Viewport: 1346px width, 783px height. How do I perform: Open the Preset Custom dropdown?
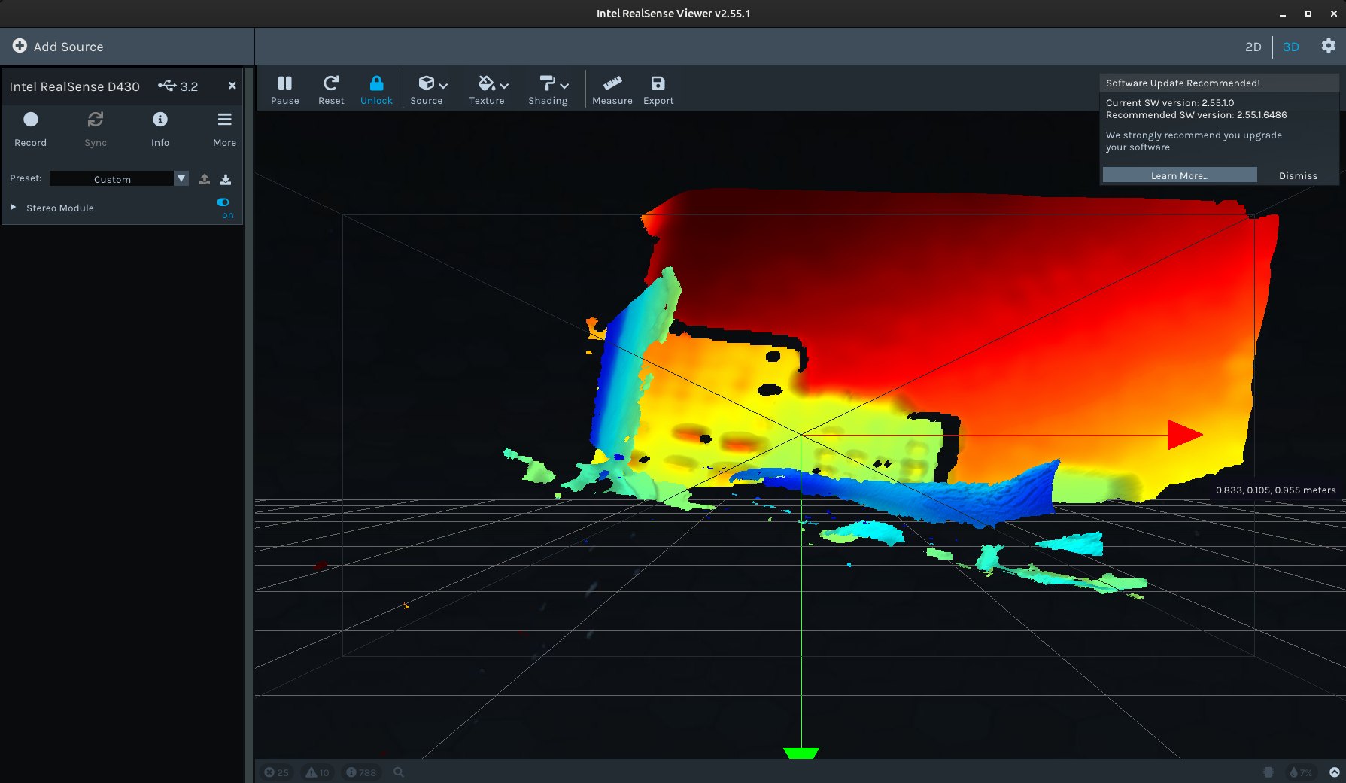tap(181, 178)
